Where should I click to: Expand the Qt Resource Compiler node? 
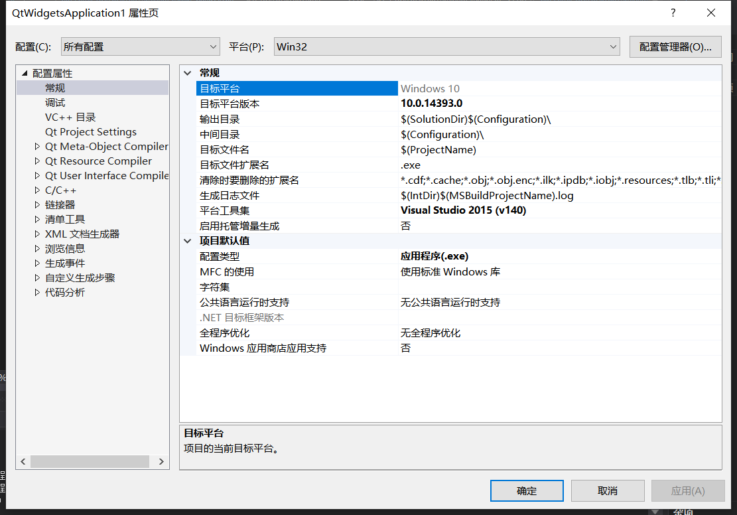[38, 161]
